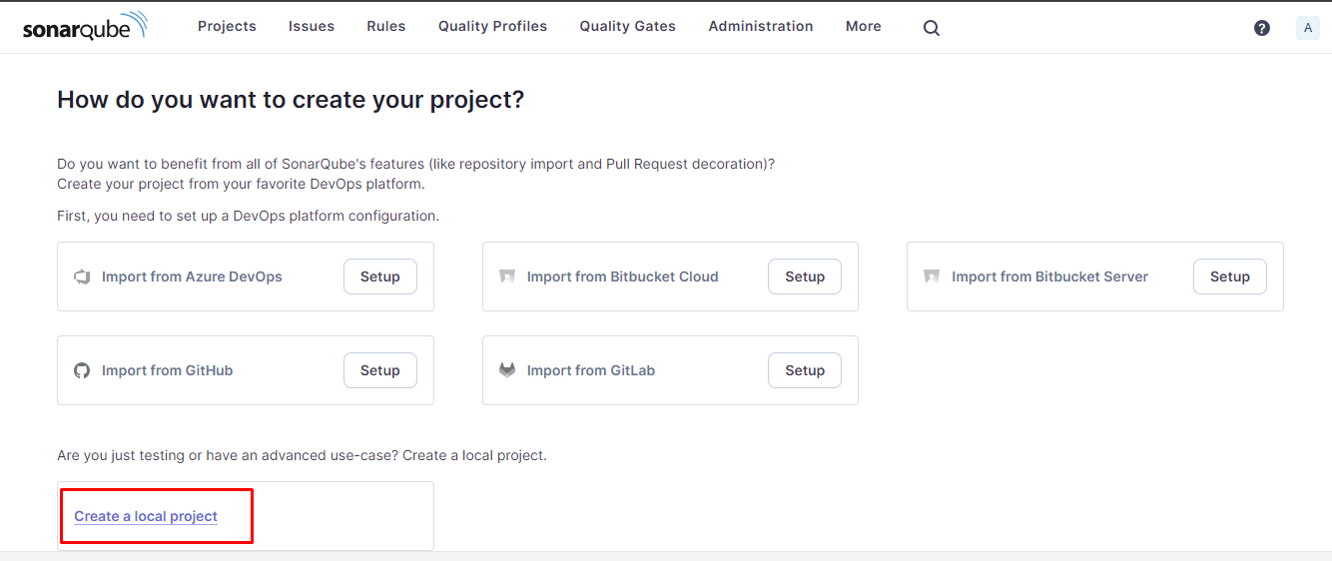Click the Bitbucket Cloud bucket icon
Image resolution: width=1332 pixels, height=561 pixels.
[x=507, y=277]
